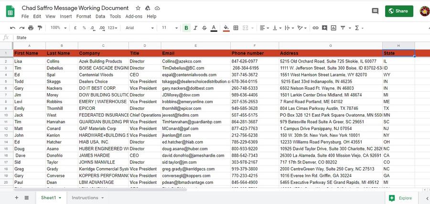
Task: Open the text color picker
Action: [214, 28]
